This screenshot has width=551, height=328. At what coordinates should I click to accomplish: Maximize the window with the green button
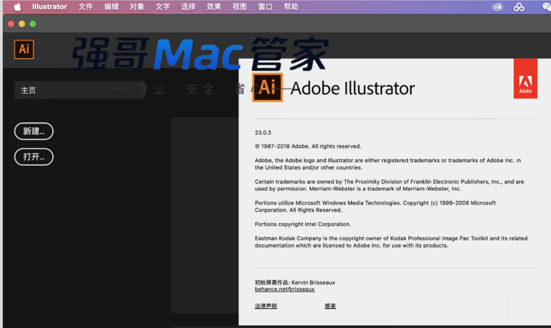(x=33, y=24)
